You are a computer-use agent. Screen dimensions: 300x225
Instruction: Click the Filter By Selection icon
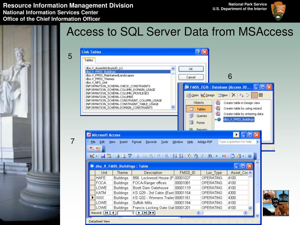pos(189,156)
